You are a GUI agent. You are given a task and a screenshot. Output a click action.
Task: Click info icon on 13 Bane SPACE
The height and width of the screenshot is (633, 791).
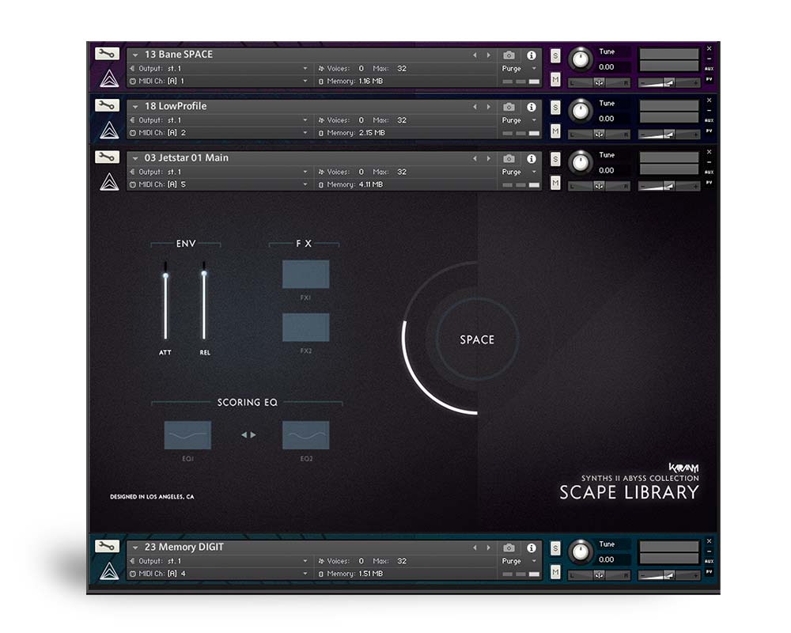pos(532,55)
